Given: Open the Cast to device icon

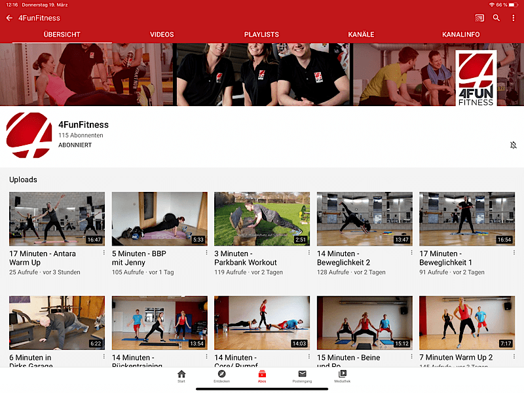Looking at the screenshot, I should [x=479, y=18].
